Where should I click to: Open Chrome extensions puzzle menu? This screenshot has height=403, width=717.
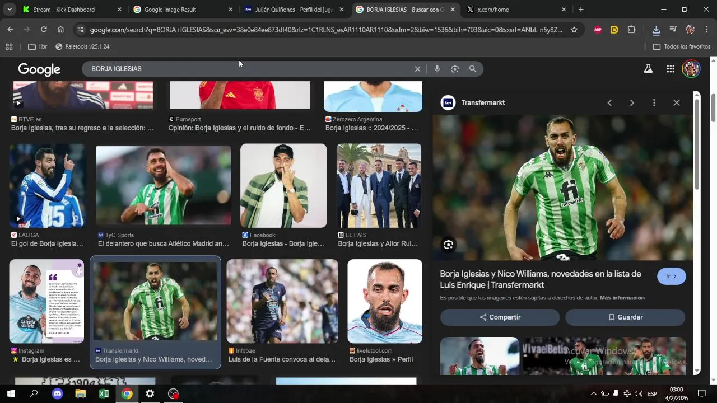click(x=632, y=30)
